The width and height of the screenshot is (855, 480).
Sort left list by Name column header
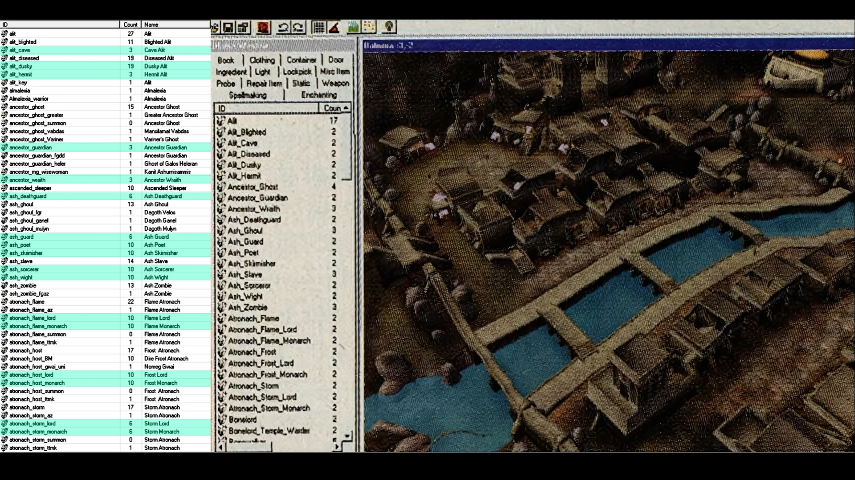(x=176, y=25)
